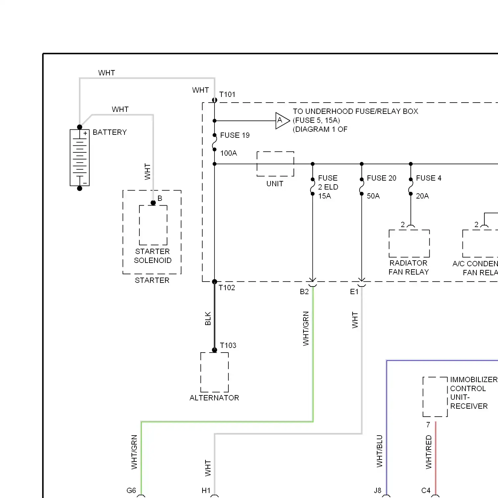Click the 100A fuse rating
Image resolution: width=498 pixels, height=498 pixels.
click(229, 153)
